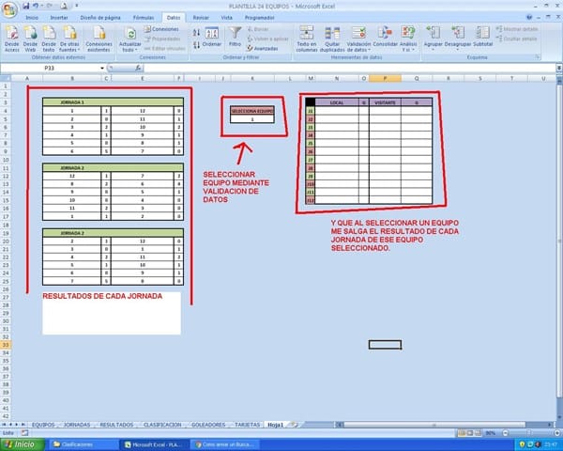
Task: Switch to the Clasificaciones taskbar folder
Action: click(x=84, y=444)
